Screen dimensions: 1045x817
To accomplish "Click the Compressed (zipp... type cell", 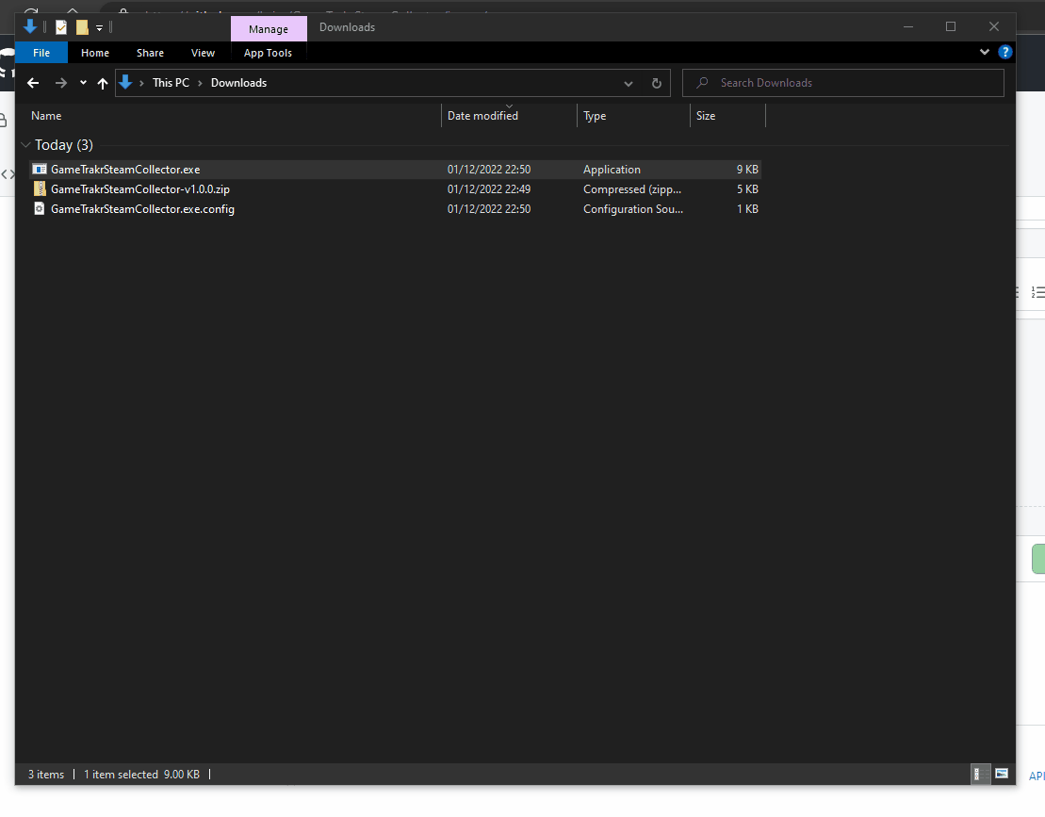I will (631, 189).
